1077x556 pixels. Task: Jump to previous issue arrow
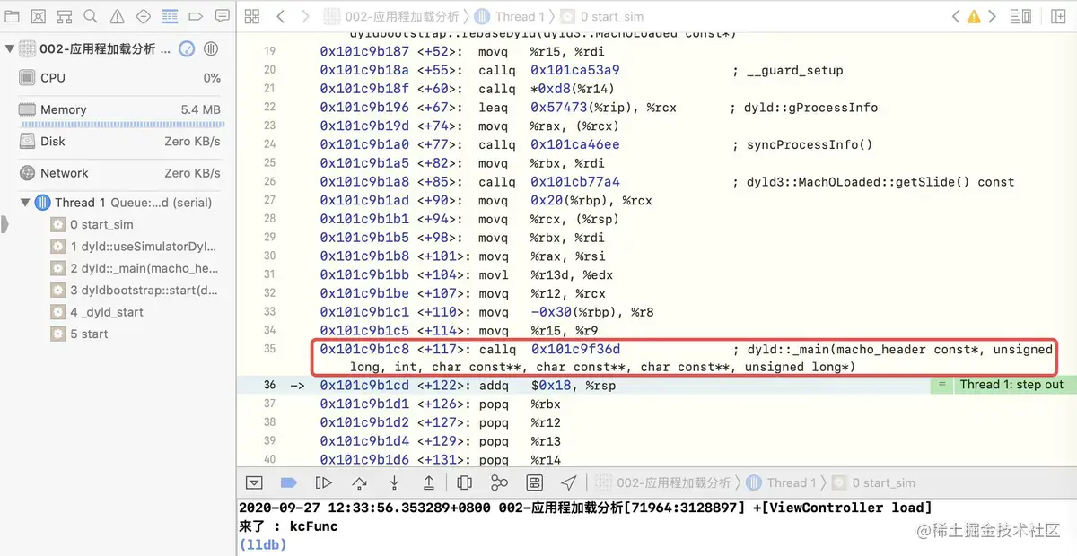pos(956,16)
